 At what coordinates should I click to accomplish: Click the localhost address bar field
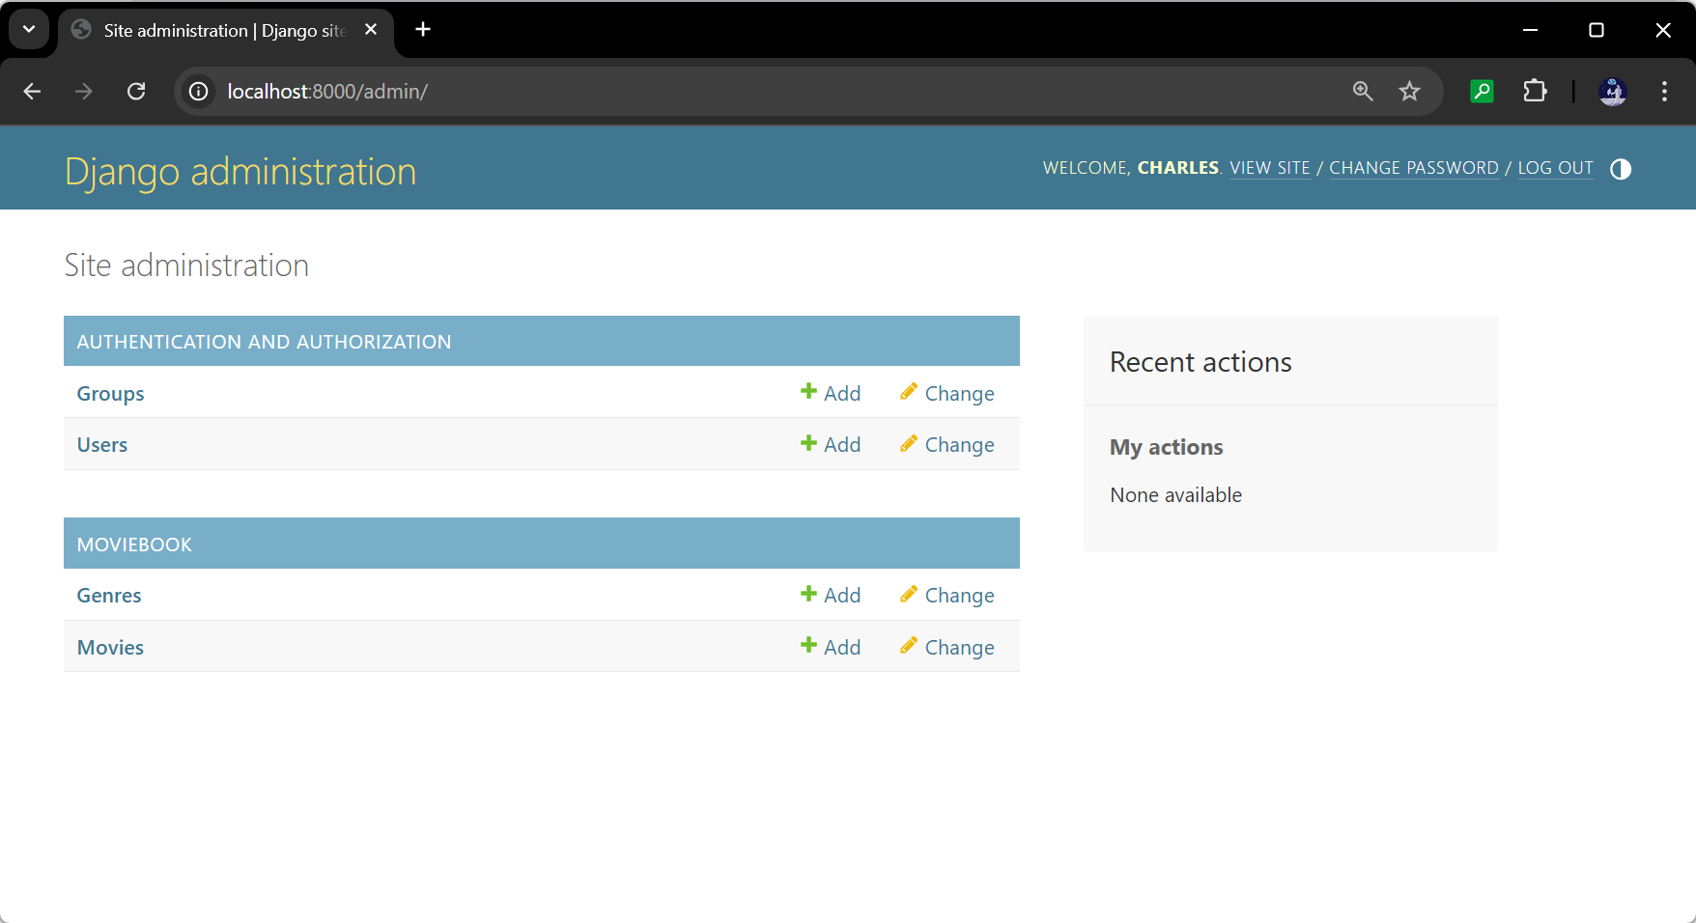[x=773, y=92]
